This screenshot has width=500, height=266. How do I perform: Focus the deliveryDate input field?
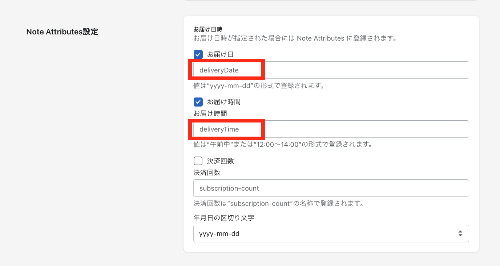click(331, 70)
